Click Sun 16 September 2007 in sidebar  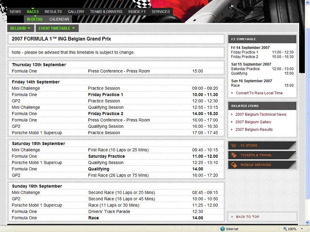coord(251,81)
